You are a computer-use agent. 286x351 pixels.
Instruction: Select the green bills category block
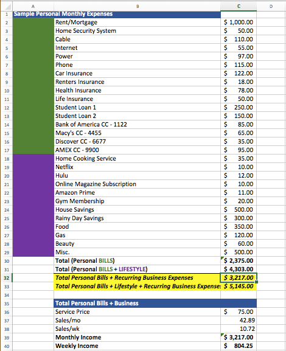pyautogui.click(x=33, y=86)
